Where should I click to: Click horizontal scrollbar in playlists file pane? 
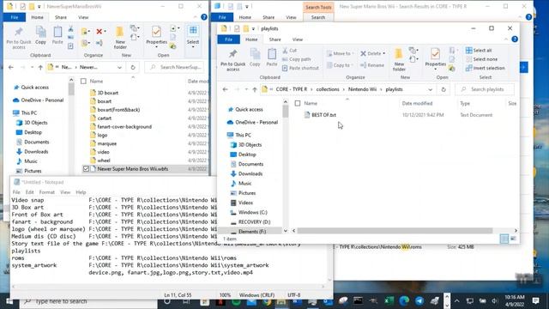(x=395, y=231)
